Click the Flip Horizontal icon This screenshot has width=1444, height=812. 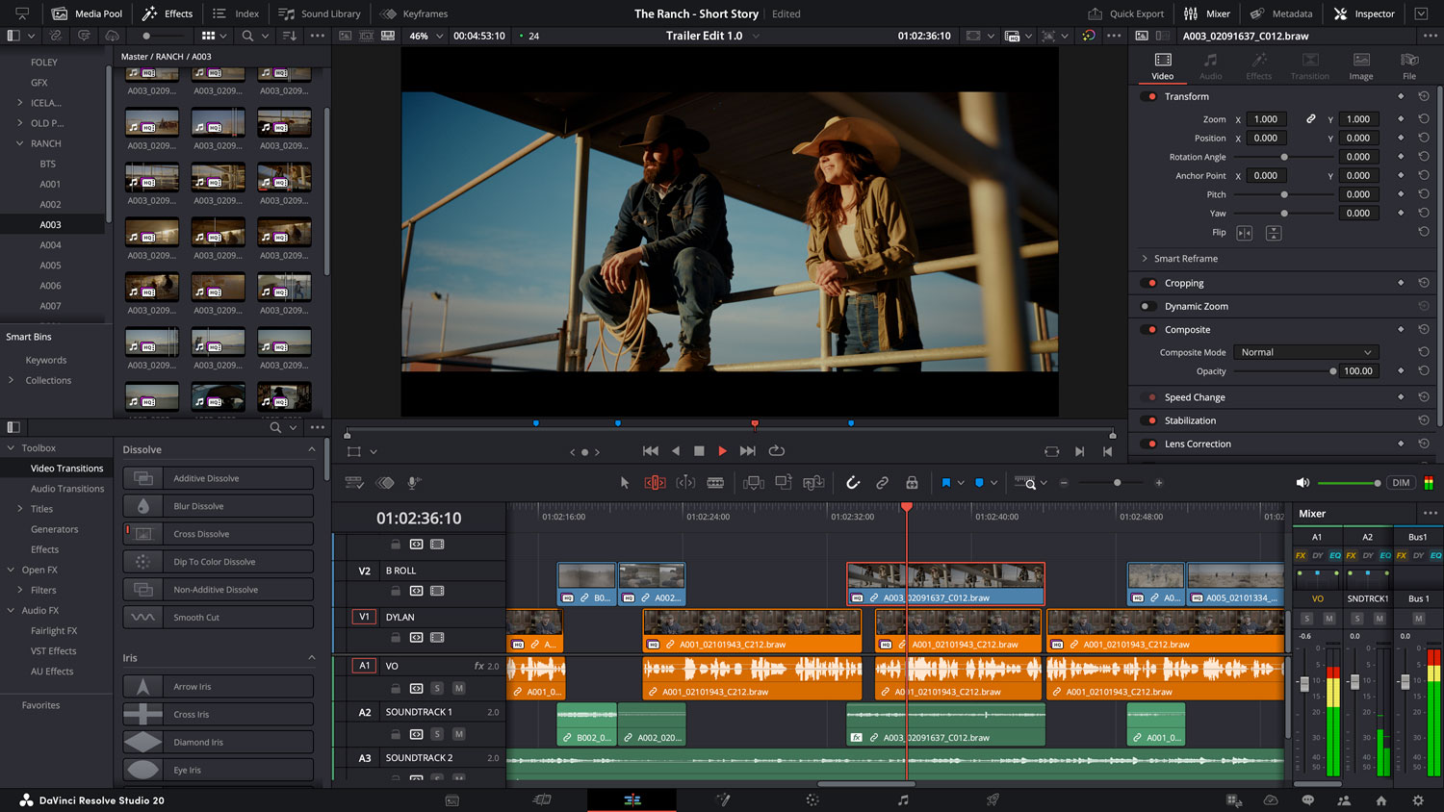click(x=1245, y=233)
